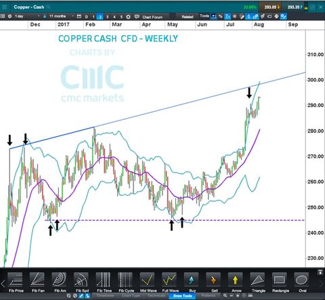Image resolution: width=325 pixels, height=300 pixels.
Task: Click the Copper - Cash search field
Action: [x=32, y=7]
